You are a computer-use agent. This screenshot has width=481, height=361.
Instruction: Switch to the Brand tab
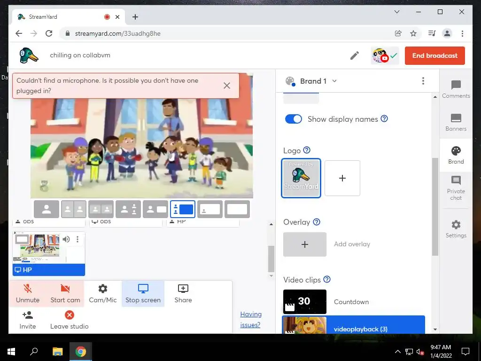456,155
